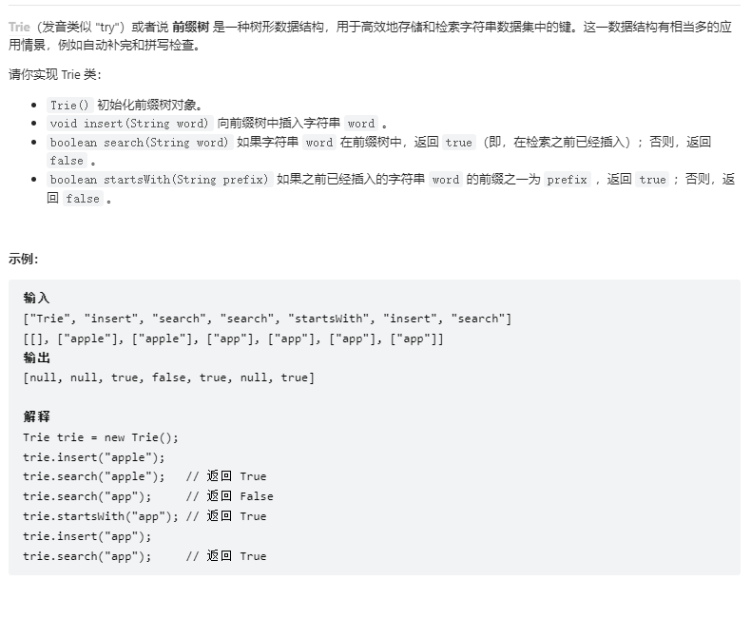Screen dimensions: 751x619
Task: Click the grey "Trie" word at the start
Action: (19, 27)
